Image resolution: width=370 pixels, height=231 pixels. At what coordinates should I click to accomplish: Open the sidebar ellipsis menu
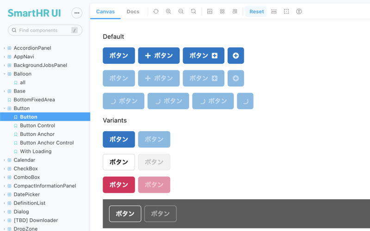[77, 13]
